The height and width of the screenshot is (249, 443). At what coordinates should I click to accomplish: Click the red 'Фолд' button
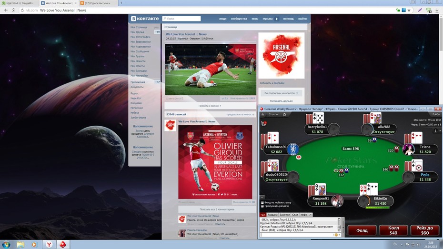click(362, 230)
